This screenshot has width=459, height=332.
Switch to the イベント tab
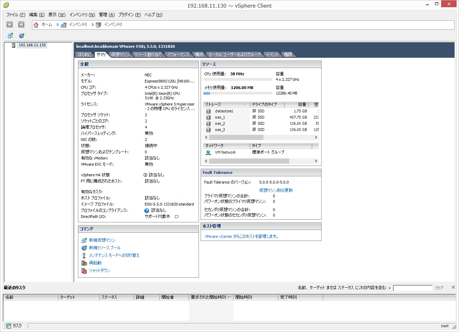point(272,55)
